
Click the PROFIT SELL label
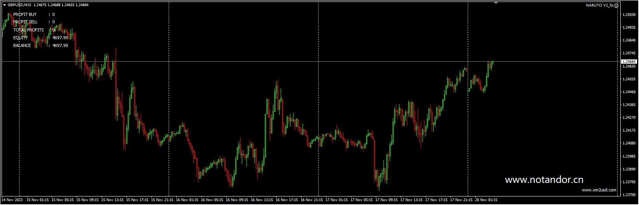25,22
